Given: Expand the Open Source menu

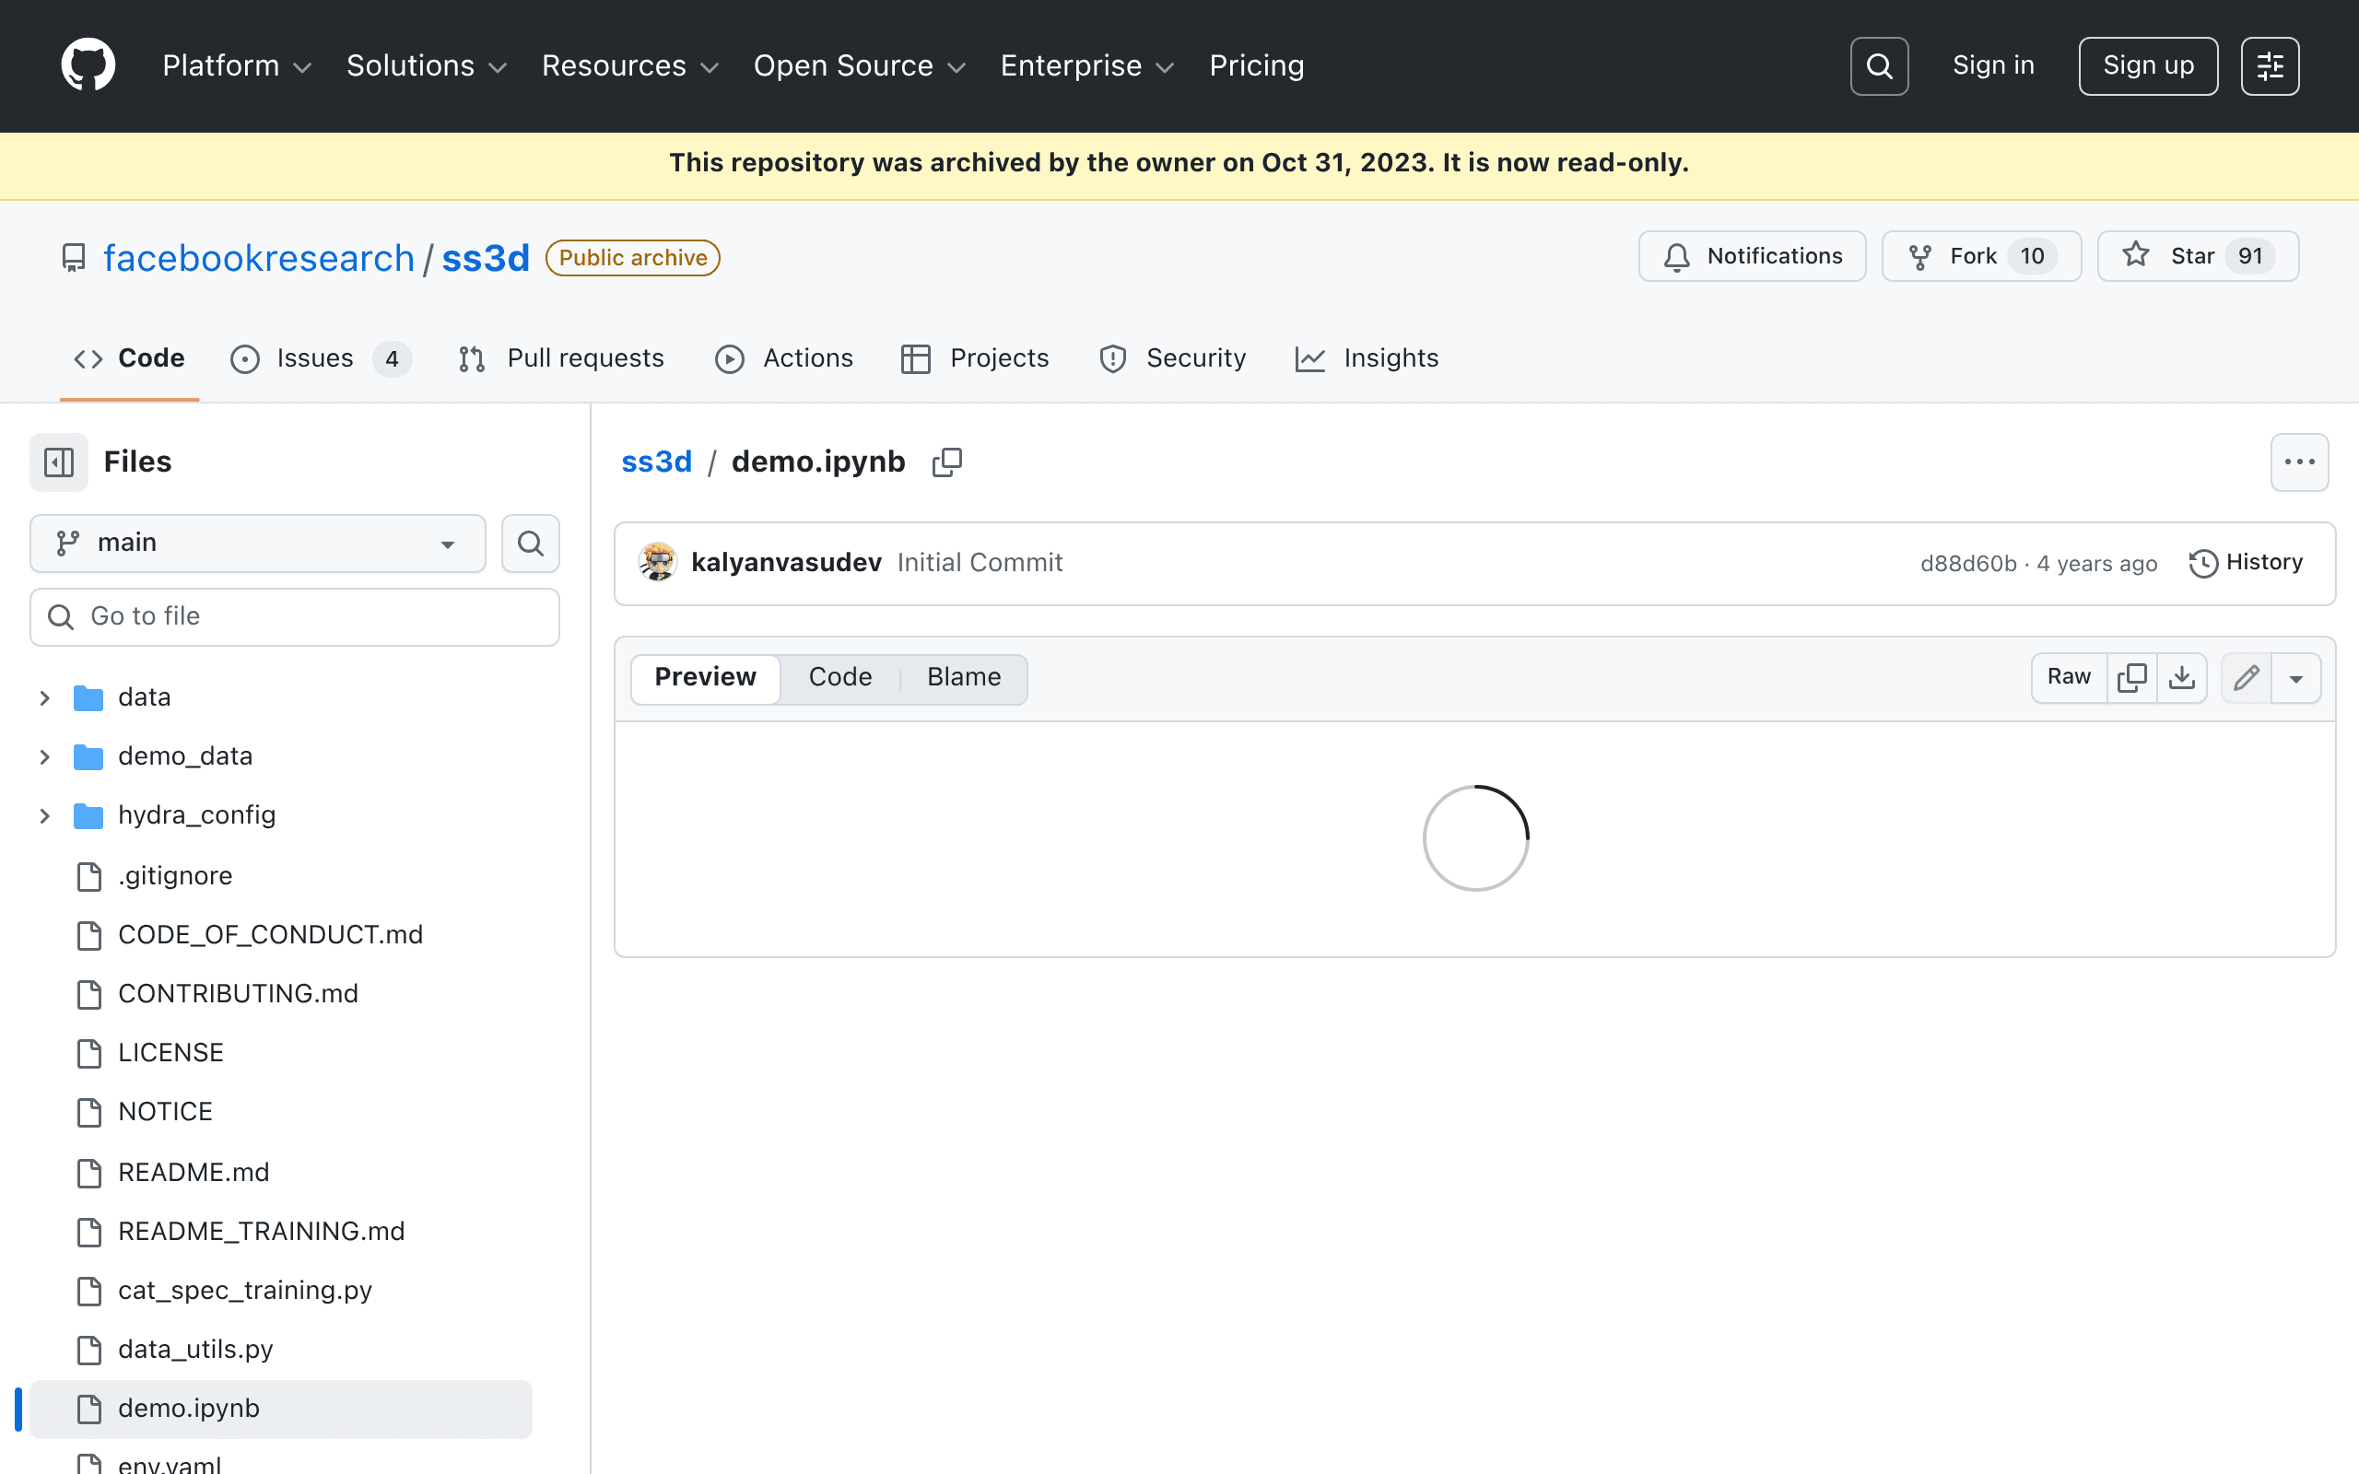Looking at the screenshot, I should click(x=860, y=65).
